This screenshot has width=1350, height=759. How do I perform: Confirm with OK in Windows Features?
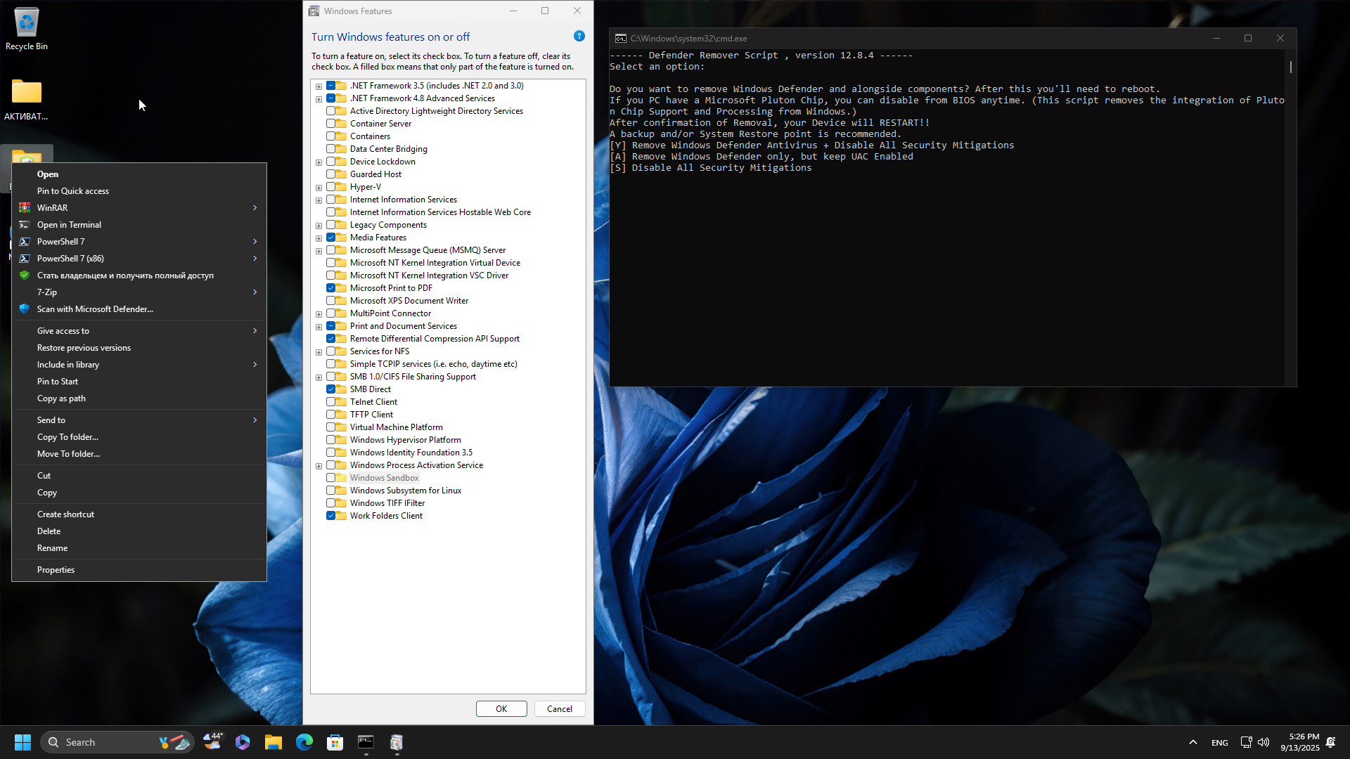coord(501,708)
